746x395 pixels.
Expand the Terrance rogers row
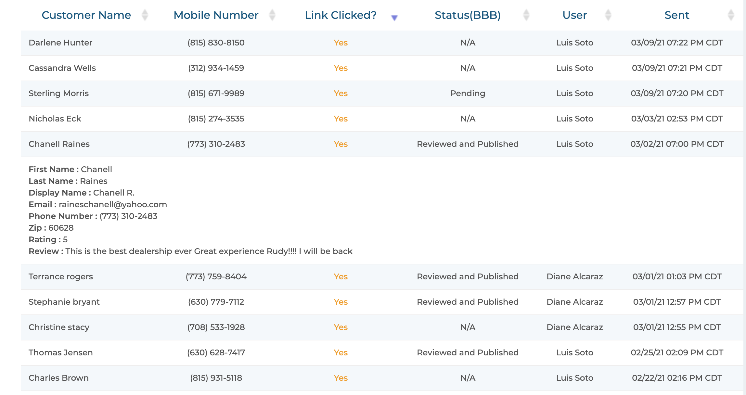click(61, 276)
